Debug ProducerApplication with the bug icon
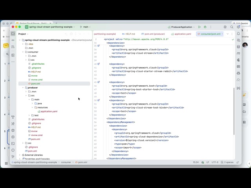Image resolution: width=251 pixels, height=188 pixels. pos(205,27)
